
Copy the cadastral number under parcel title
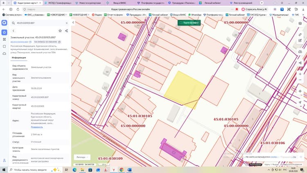point(30,42)
